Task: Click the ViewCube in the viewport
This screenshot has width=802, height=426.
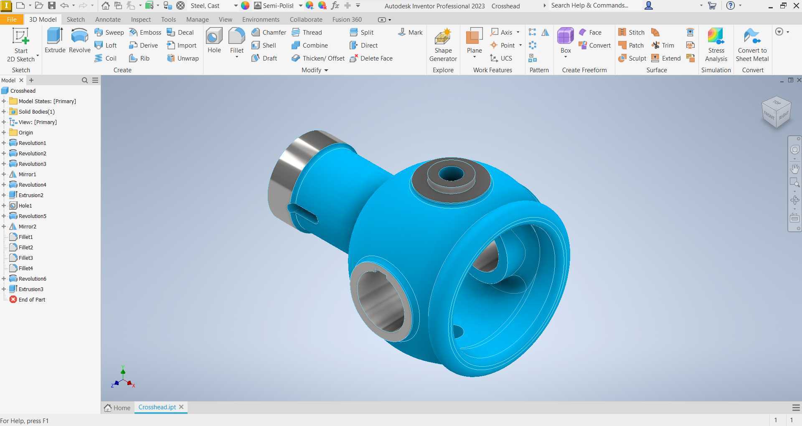Action: [777, 112]
